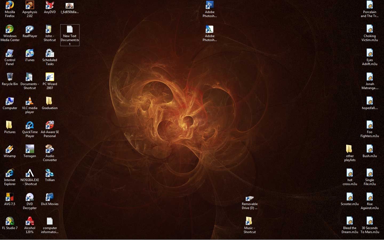384x240 pixels.
Task: Select the FL Studio 7 icon
Action: pyautogui.click(x=10, y=221)
